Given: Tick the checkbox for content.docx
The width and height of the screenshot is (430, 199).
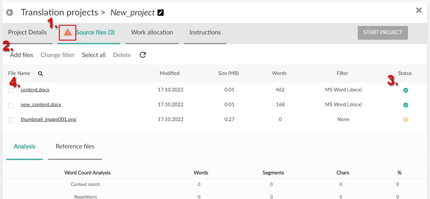Looking at the screenshot, I should pyautogui.click(x=11, y=91).
